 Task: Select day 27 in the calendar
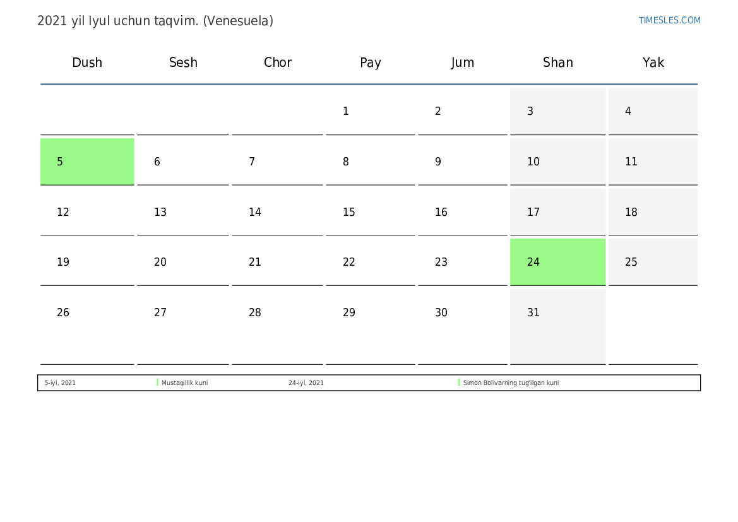pos(183,327)
